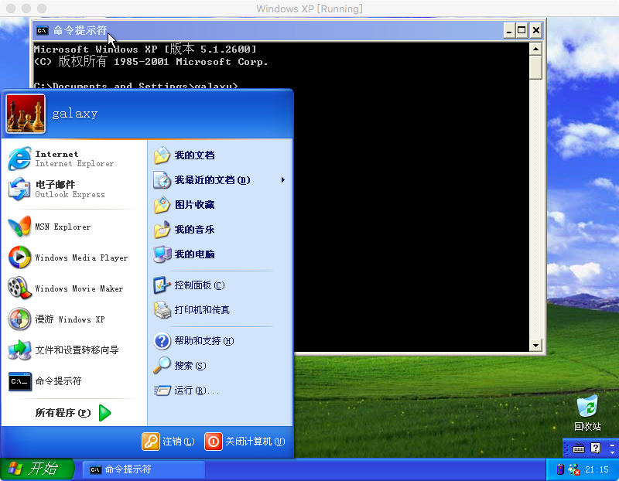Open 我的电脑 icon
This screenshot has width=619, height=481.
tap(162, 254)
